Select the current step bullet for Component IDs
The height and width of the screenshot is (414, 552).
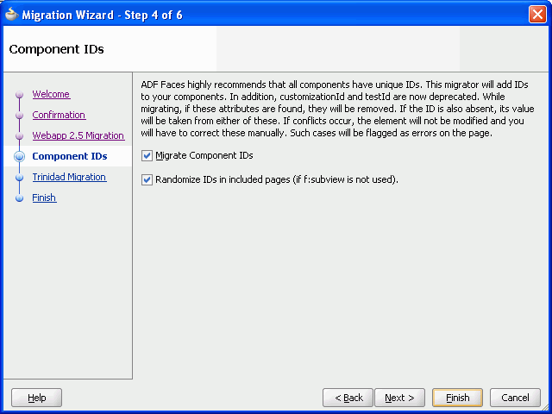coord(17,157)
